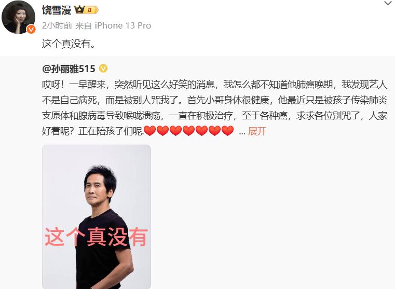This screenshot has width=395, height=289.
Task: Open 饶雪漫's profile avatar
Action: tap(18, 17)
